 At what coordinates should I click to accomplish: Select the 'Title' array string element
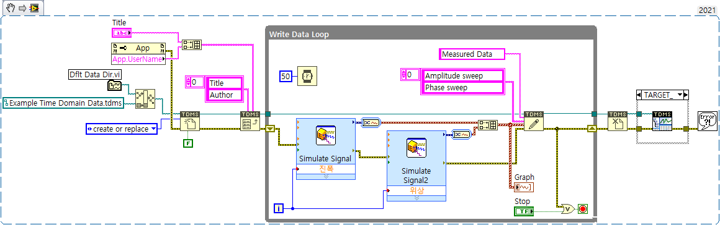coord(225,83)
